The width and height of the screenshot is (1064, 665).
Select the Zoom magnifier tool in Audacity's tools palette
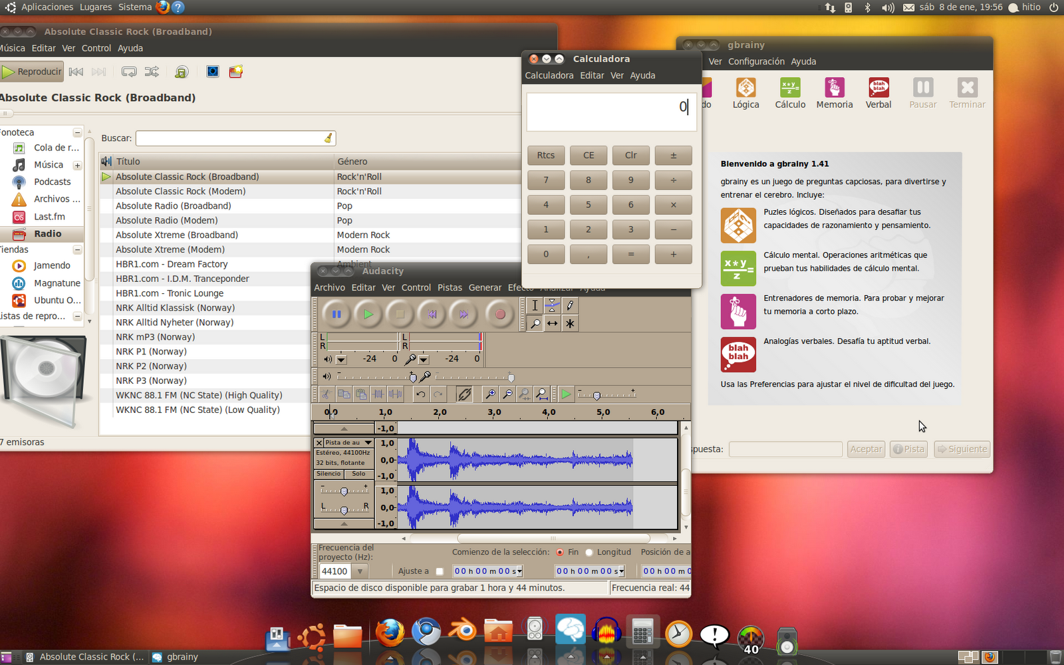(535, 323)
